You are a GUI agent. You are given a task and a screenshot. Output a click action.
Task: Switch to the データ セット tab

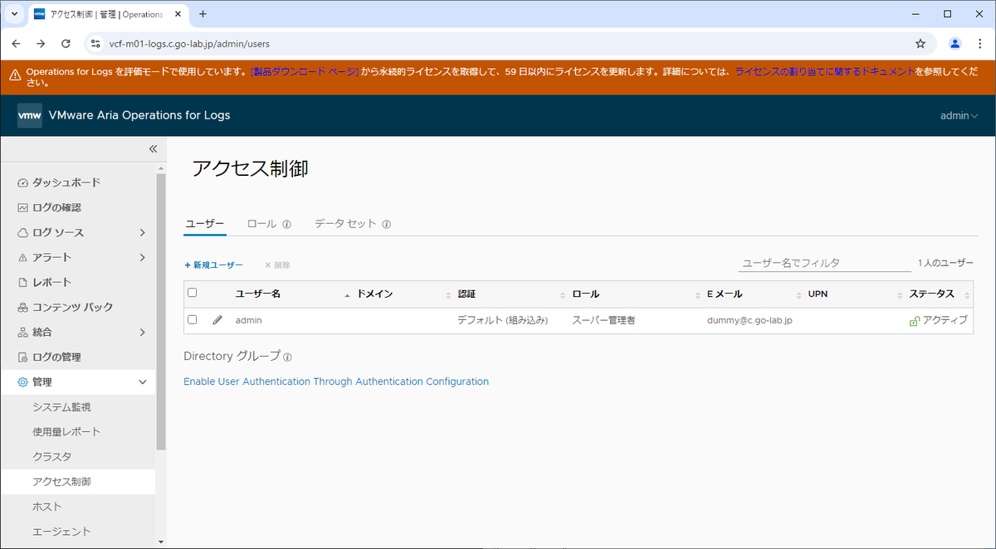[x=345, y=224]
